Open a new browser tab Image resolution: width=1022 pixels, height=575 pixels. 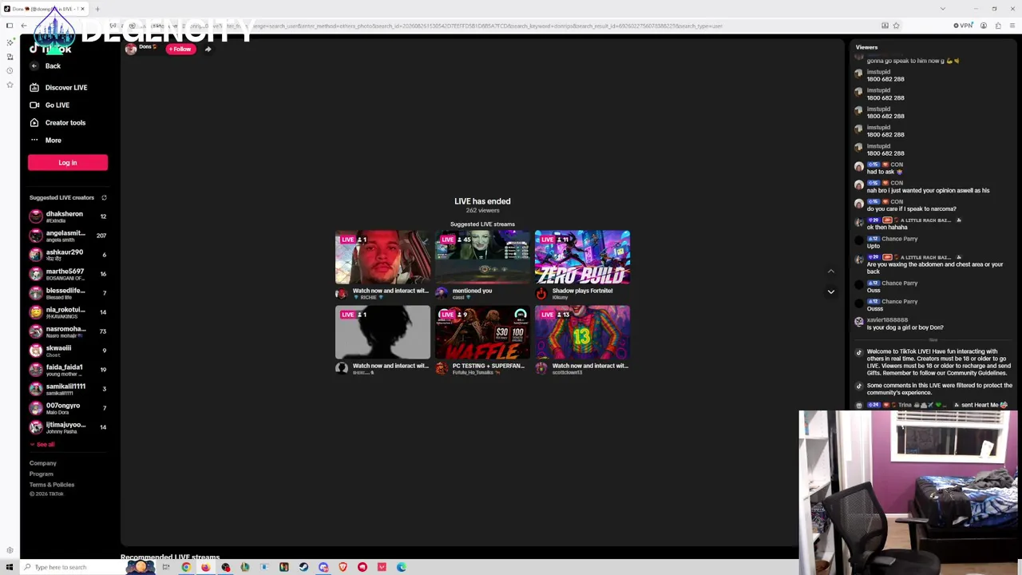click(97, 9)
